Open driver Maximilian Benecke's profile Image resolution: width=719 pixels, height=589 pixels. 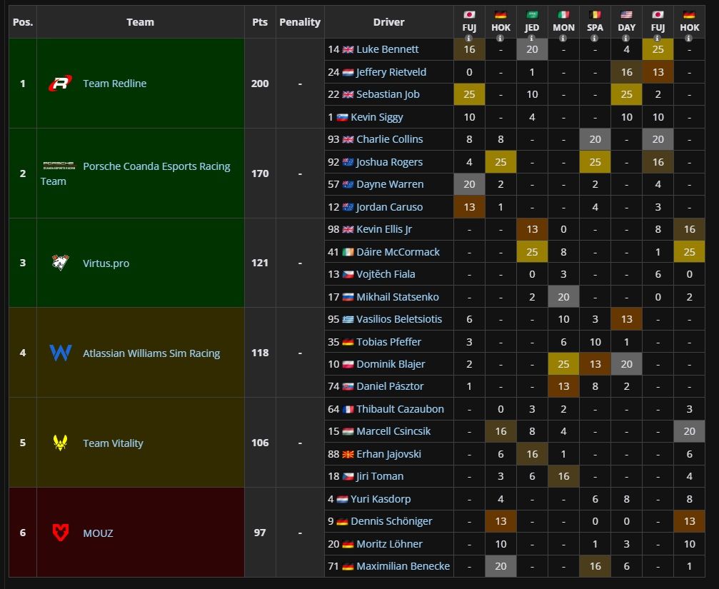coord(403,566)
